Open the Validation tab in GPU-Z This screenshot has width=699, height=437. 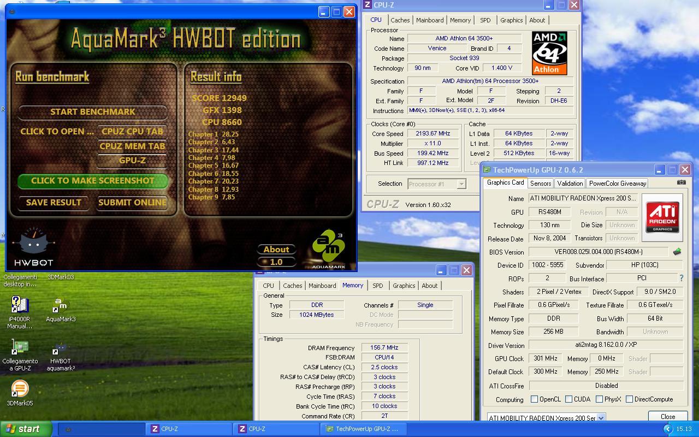point(570,184)
